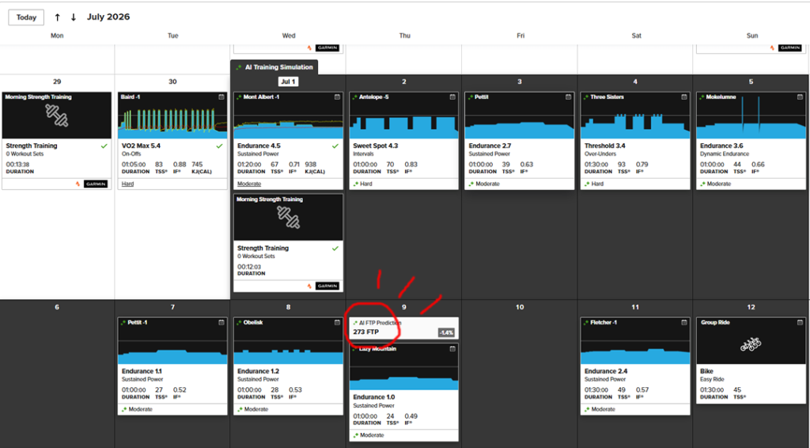Click calendar icon on Pettit -1 card
810x448 pixels.
pos(221,322)
